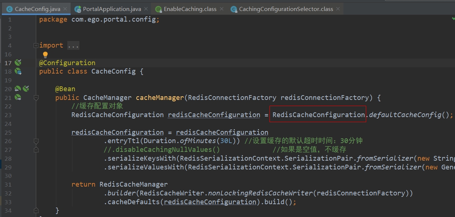Click the 'return' keyword on line 31
455x217 pixels.
point(83,184)
